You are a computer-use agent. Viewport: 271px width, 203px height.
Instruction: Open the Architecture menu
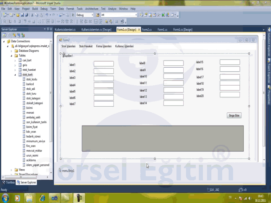pos(91,9)
